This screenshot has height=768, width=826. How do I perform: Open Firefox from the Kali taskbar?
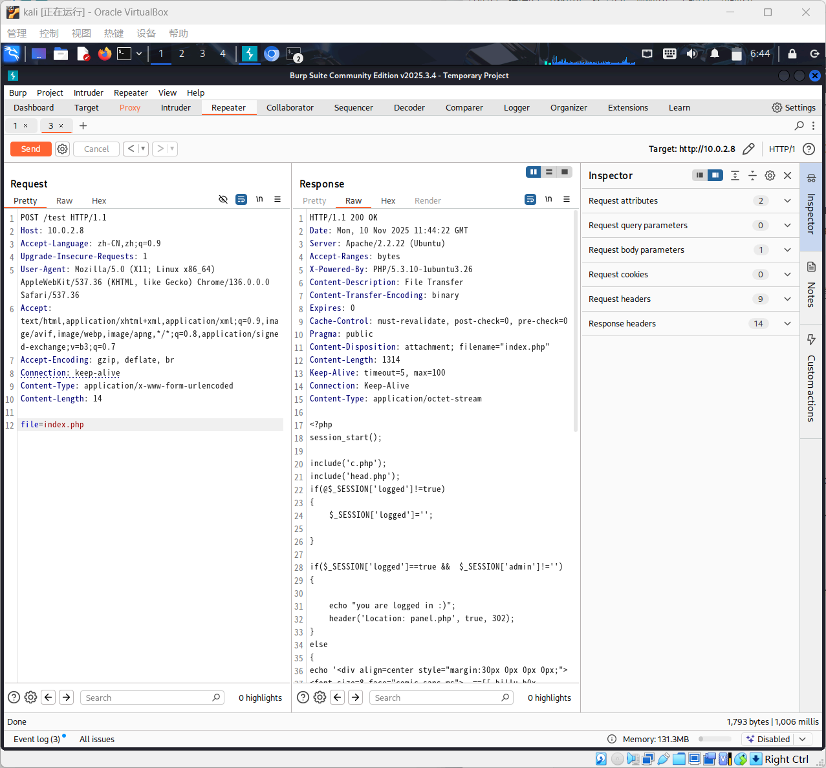pyautogui.click(x=105, y=54)
